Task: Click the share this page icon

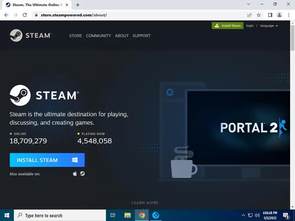Action: pyautogui.click(x=249, y=15)
